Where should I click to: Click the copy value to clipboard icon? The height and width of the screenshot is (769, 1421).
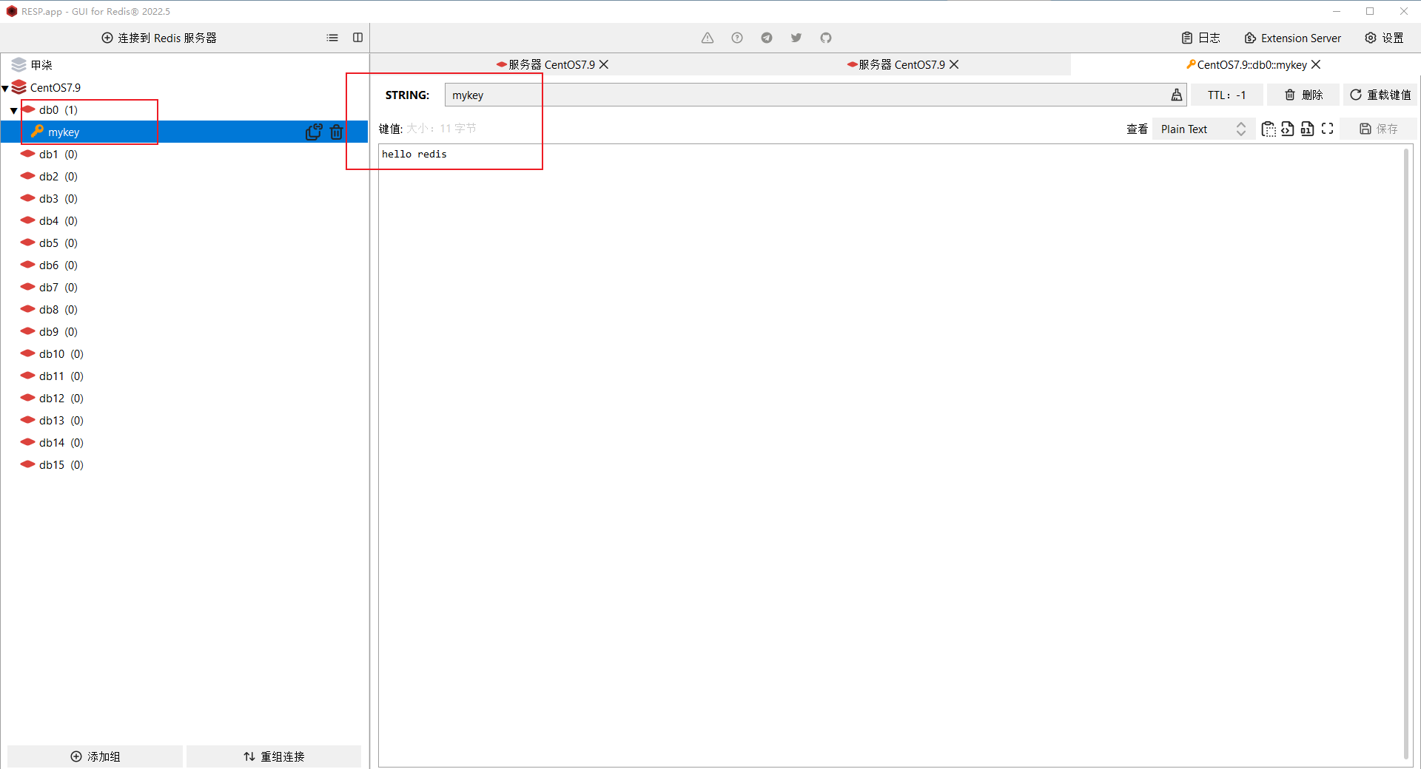click(x=1269, y=129)
